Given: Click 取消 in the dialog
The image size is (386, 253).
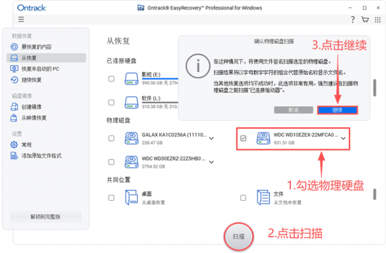Looking at the screenshot, I should coord(293,110).
